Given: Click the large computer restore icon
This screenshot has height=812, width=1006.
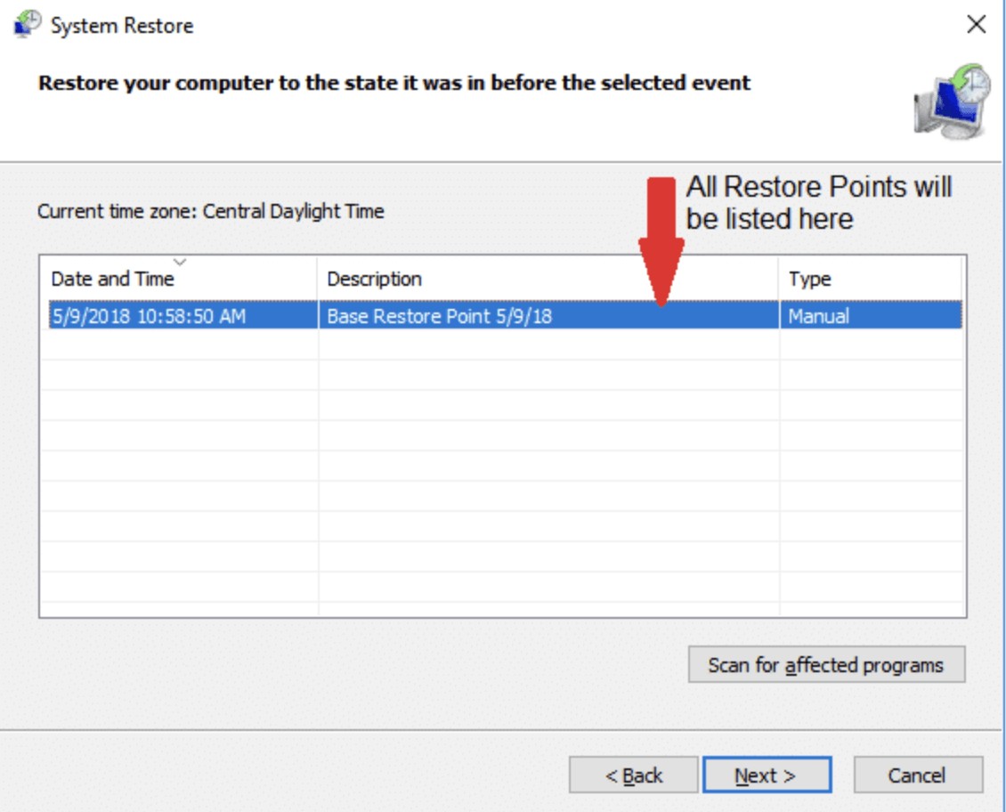Looking at the screenshot, I should tap(952, 101).
